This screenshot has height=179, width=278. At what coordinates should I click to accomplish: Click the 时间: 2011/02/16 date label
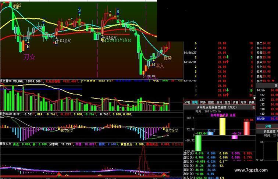tap(208, 111)
